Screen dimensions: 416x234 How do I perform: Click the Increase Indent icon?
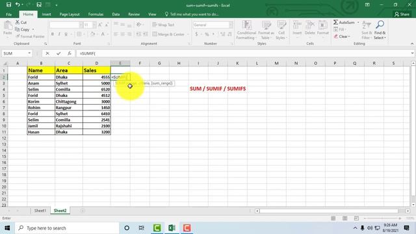tap(146, 34)
